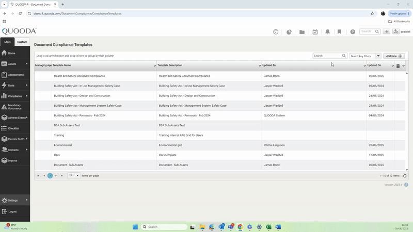This screenshot has width=413, height=232.
Task: Click Finish update in Chrome
Action: click(399, 13)
